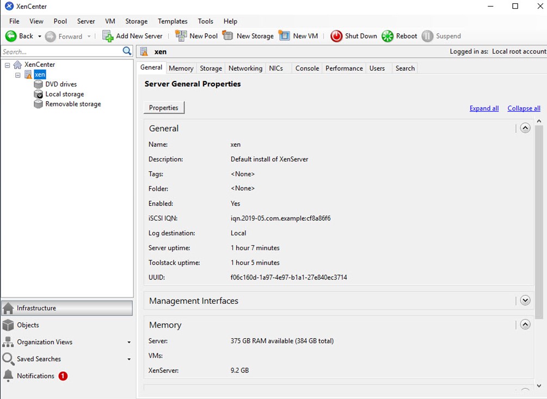Click the scrollbar down arrow
Image resolution: width=547 pixels, height=399 pixels.
pos(539,386)
